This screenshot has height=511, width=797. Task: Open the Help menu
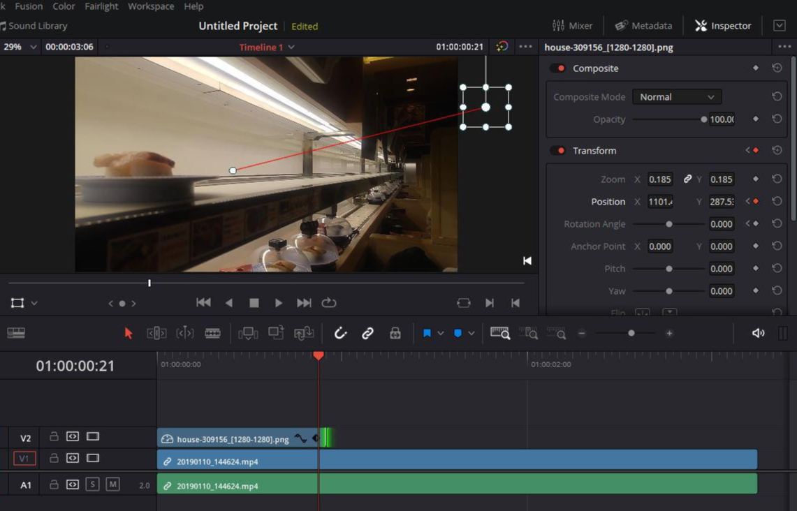193,6
